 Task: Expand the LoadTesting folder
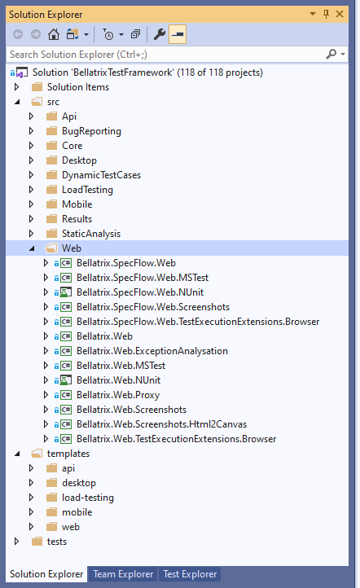point(31,190)
